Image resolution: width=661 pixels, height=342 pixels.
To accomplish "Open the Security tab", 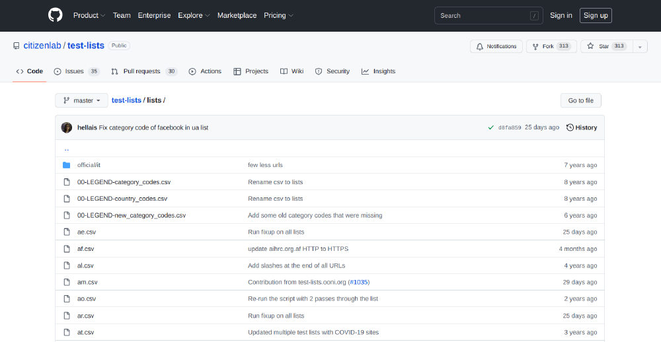I will click(x=332, y=71).
